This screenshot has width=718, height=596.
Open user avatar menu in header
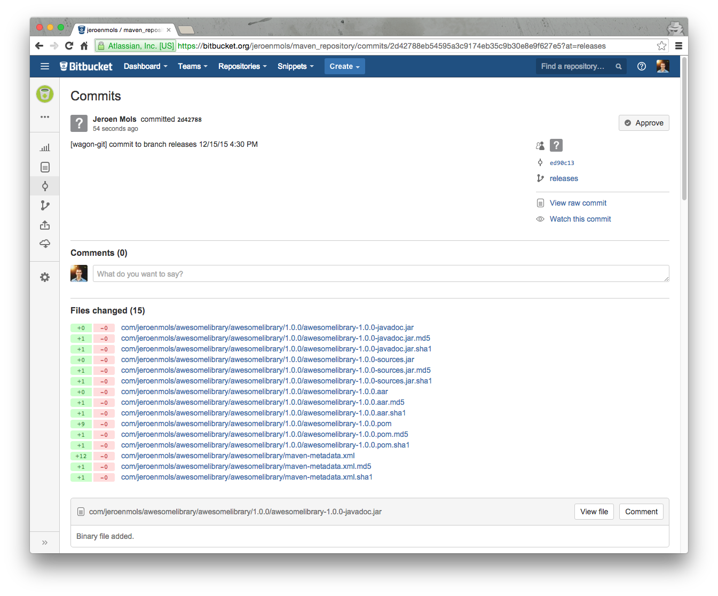tap(662, 66)
